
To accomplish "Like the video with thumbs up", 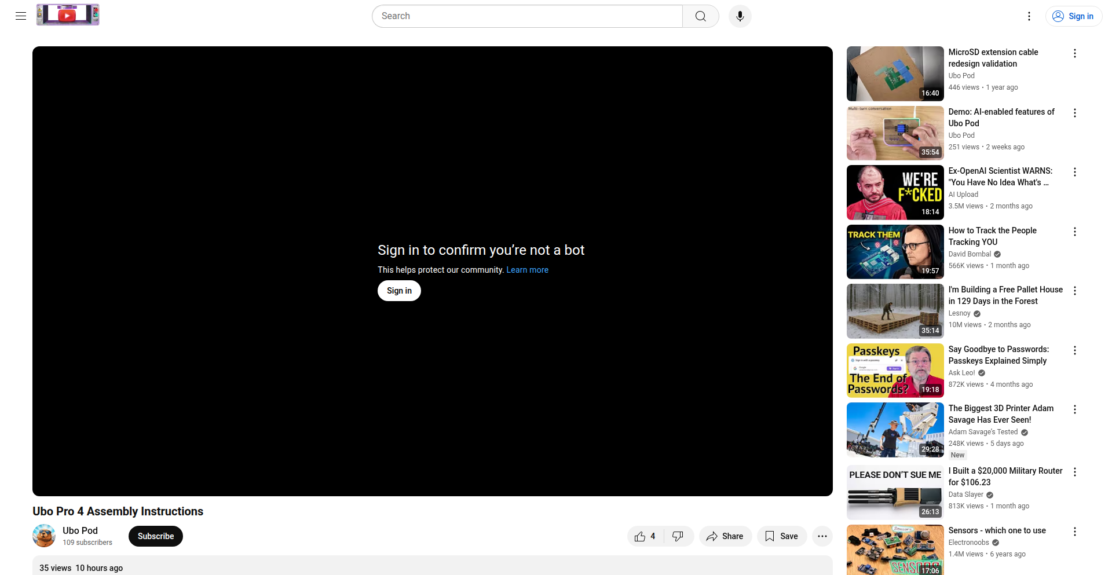I will [645, 536].
